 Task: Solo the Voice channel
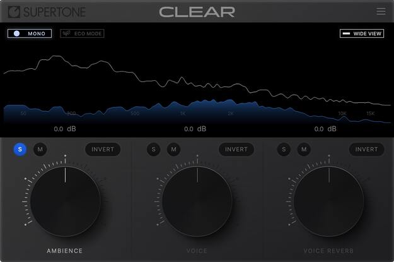pos(154,149)
